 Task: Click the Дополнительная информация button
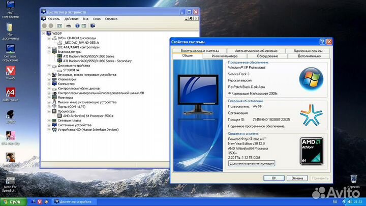click(252, 163)
